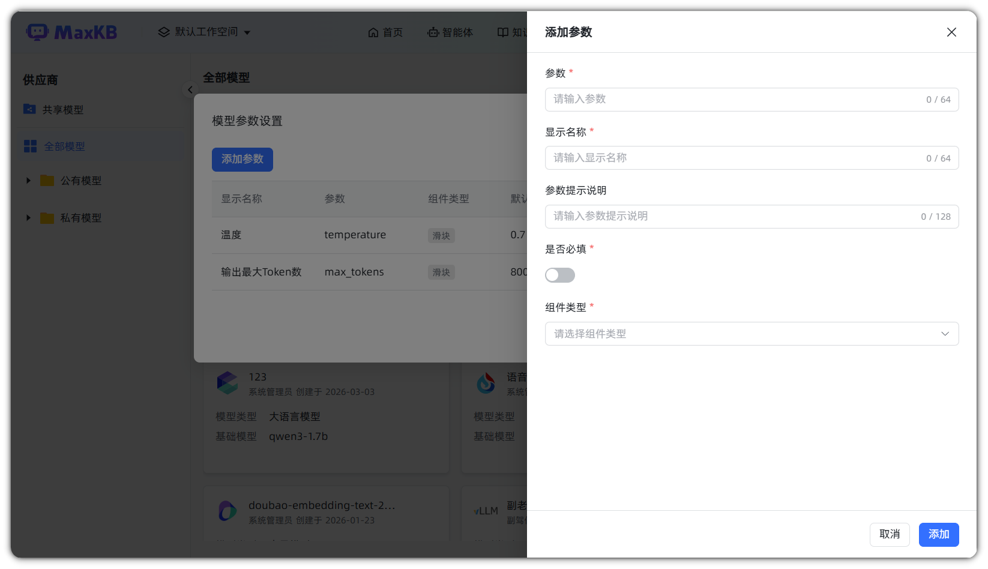
Task: Click the 输出最大Token数 row name
Action: click(261, 272)
